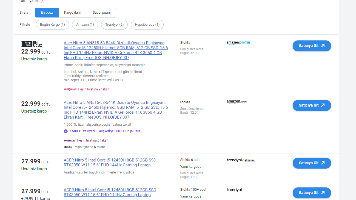Viewport: 356px width, 200px height.
Task: Click the Axess card logo
Action: click(68, 147)
